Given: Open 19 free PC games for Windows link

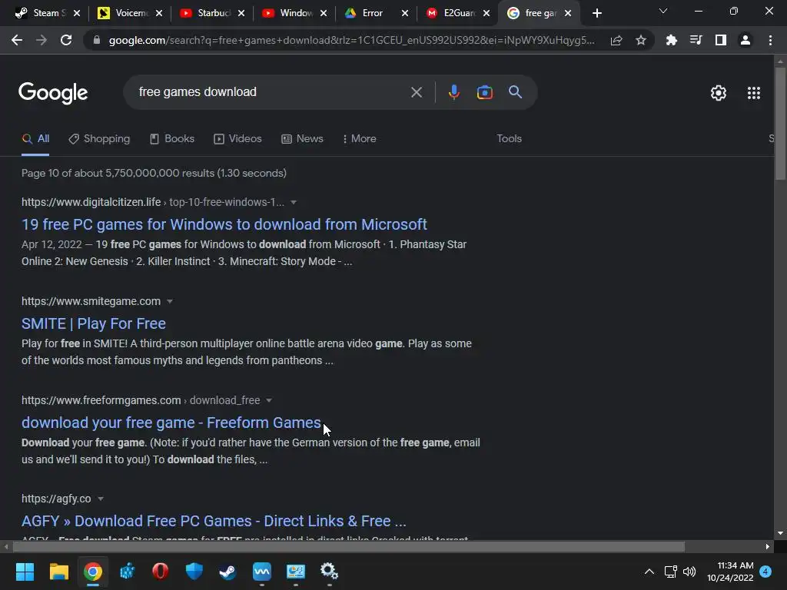Looking at the screenshot, I should (x=224, y=224).
